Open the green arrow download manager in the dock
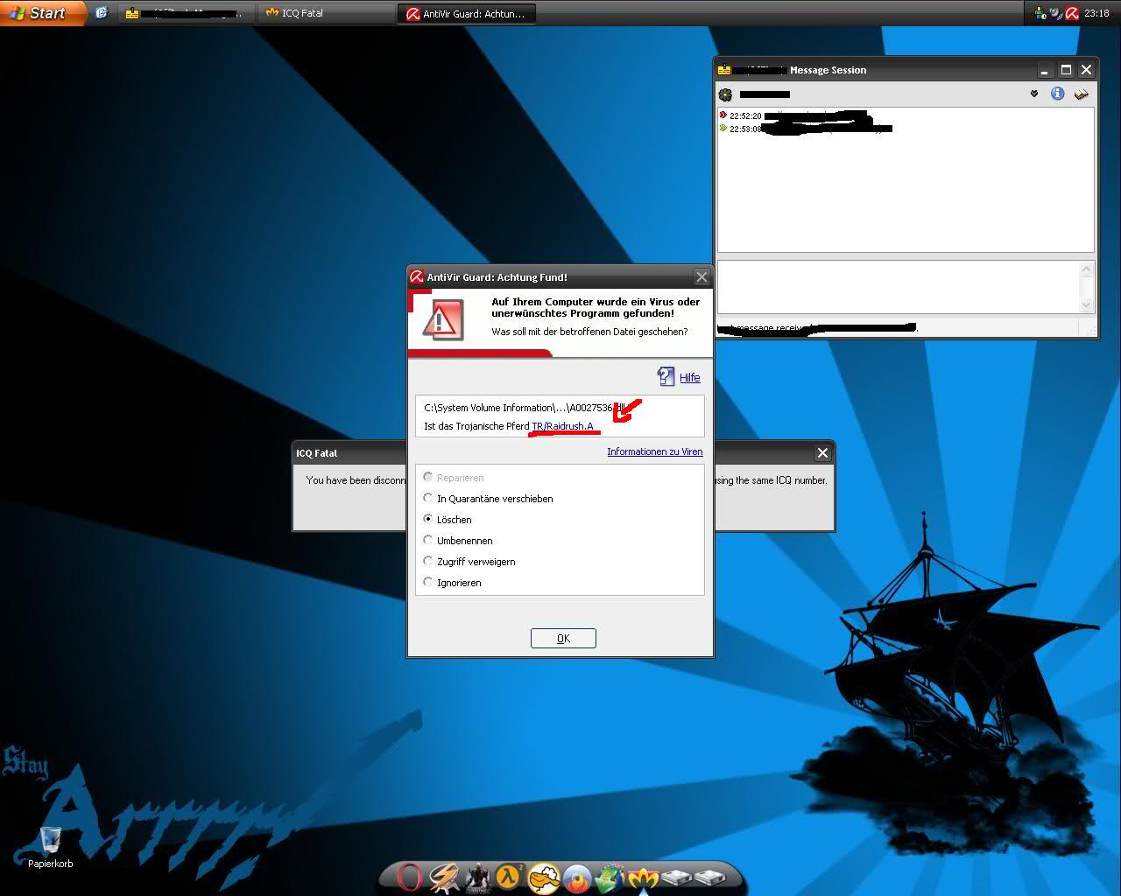This screenshot has width=1121, height=896. [610, 878]
